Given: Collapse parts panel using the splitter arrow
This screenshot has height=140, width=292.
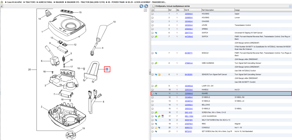Looking at the screenshot, I should [150, 72].
